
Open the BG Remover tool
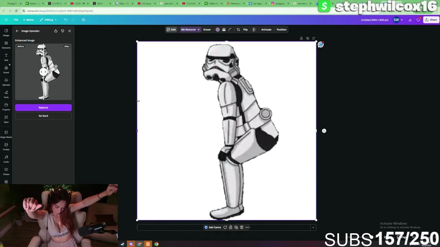coord(190,30)
